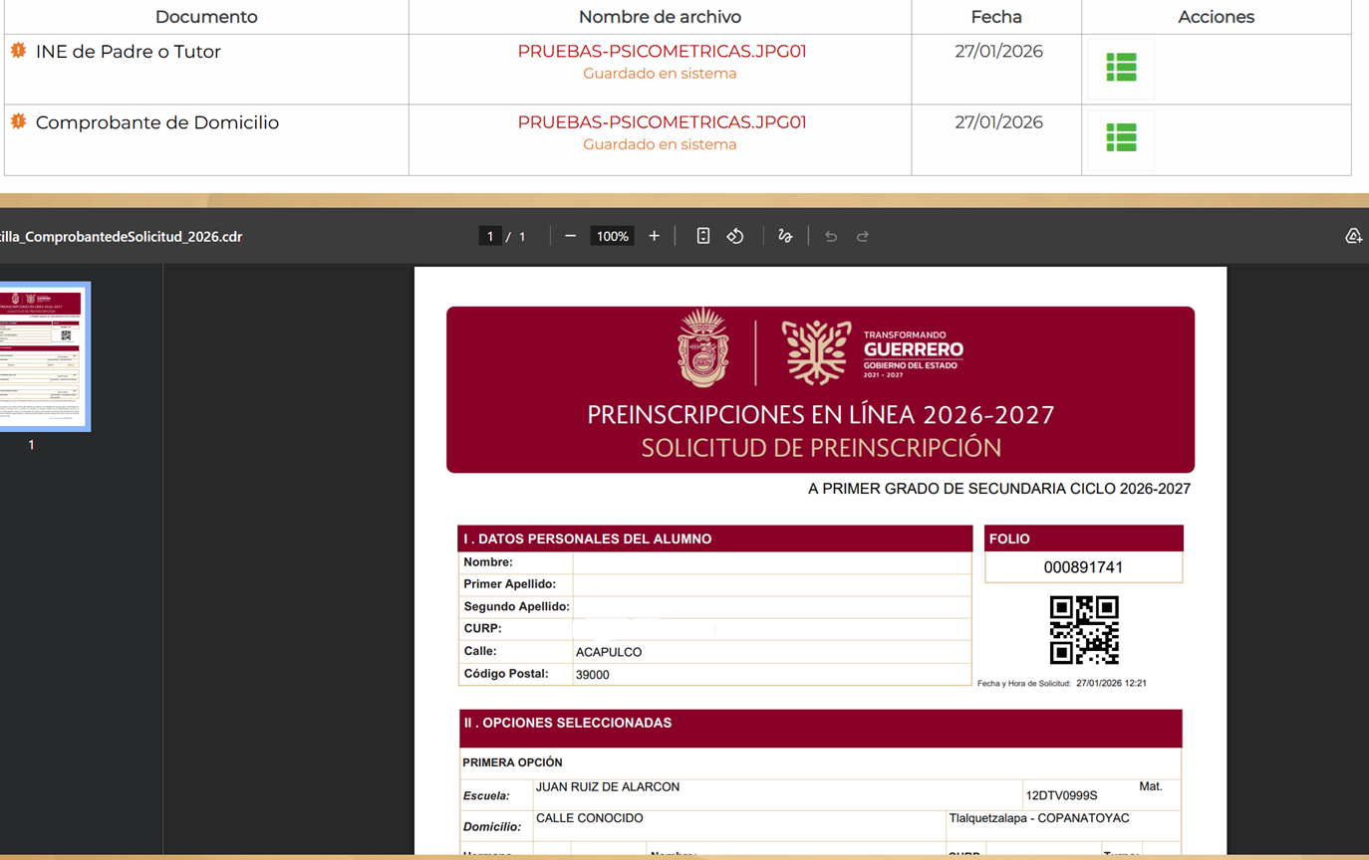The image size is (1369, 860).
Task: Click the redo arrow in PDF toolbar
Action: tap(863, 236)
